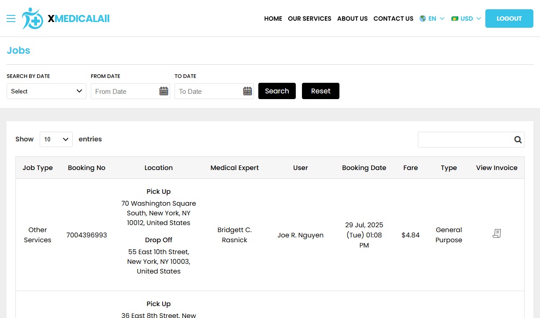Expand the Search By Date dropdown
Screen dimensions: 540x318
tap(46, 91)
